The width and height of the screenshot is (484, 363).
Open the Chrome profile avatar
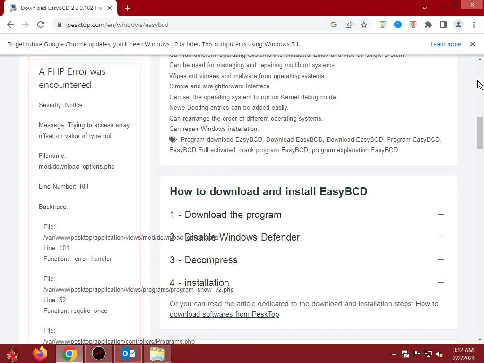pos(458,25)
